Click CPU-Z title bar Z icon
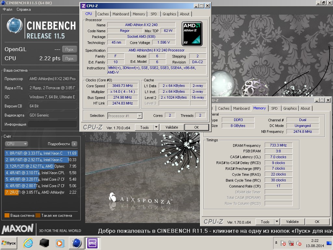The width and height of the screenshot is (333, 250). tap(84, 6)
